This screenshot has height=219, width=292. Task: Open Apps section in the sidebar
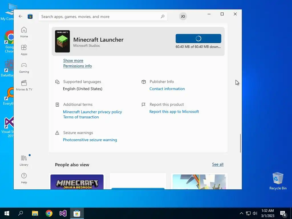pyautogui.click(x=24, y=50)
